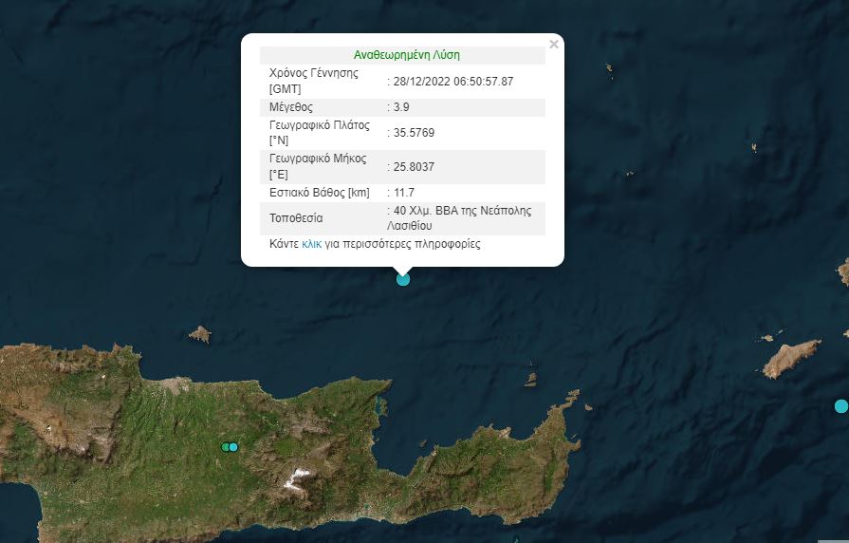Click the "Αναθεωρημένη Λύση" popup heading
849x543 pixels.
pos(406,55)
